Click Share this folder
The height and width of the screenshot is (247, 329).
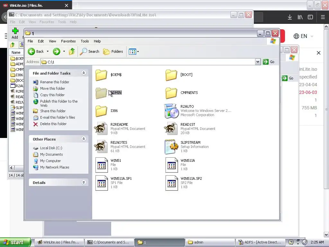(53, 111)
